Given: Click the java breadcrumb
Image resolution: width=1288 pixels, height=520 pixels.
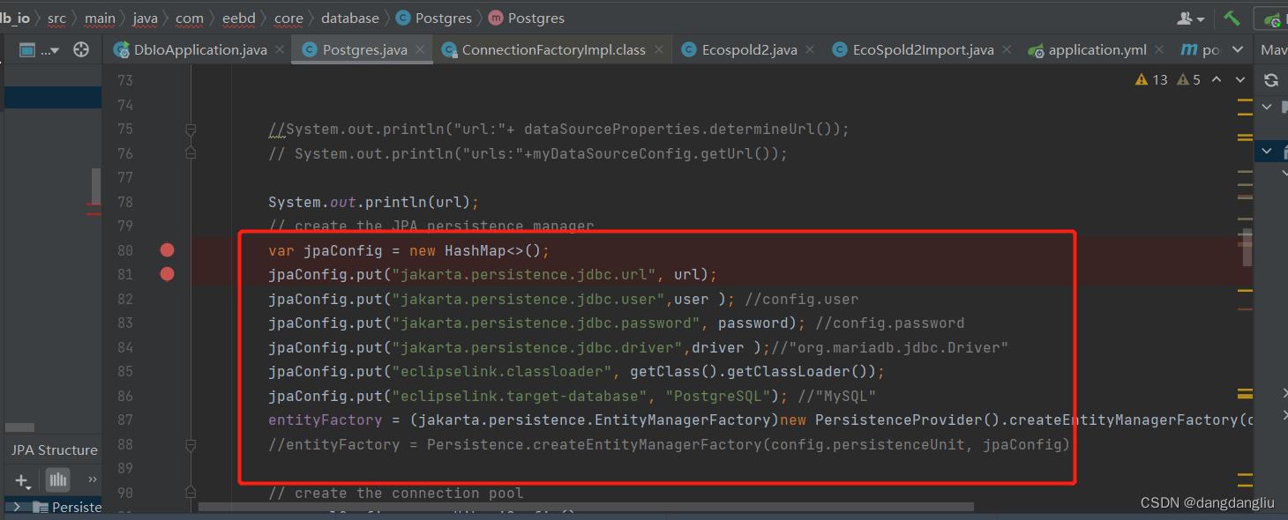Looking at the screenshot, I should [146, 18].
